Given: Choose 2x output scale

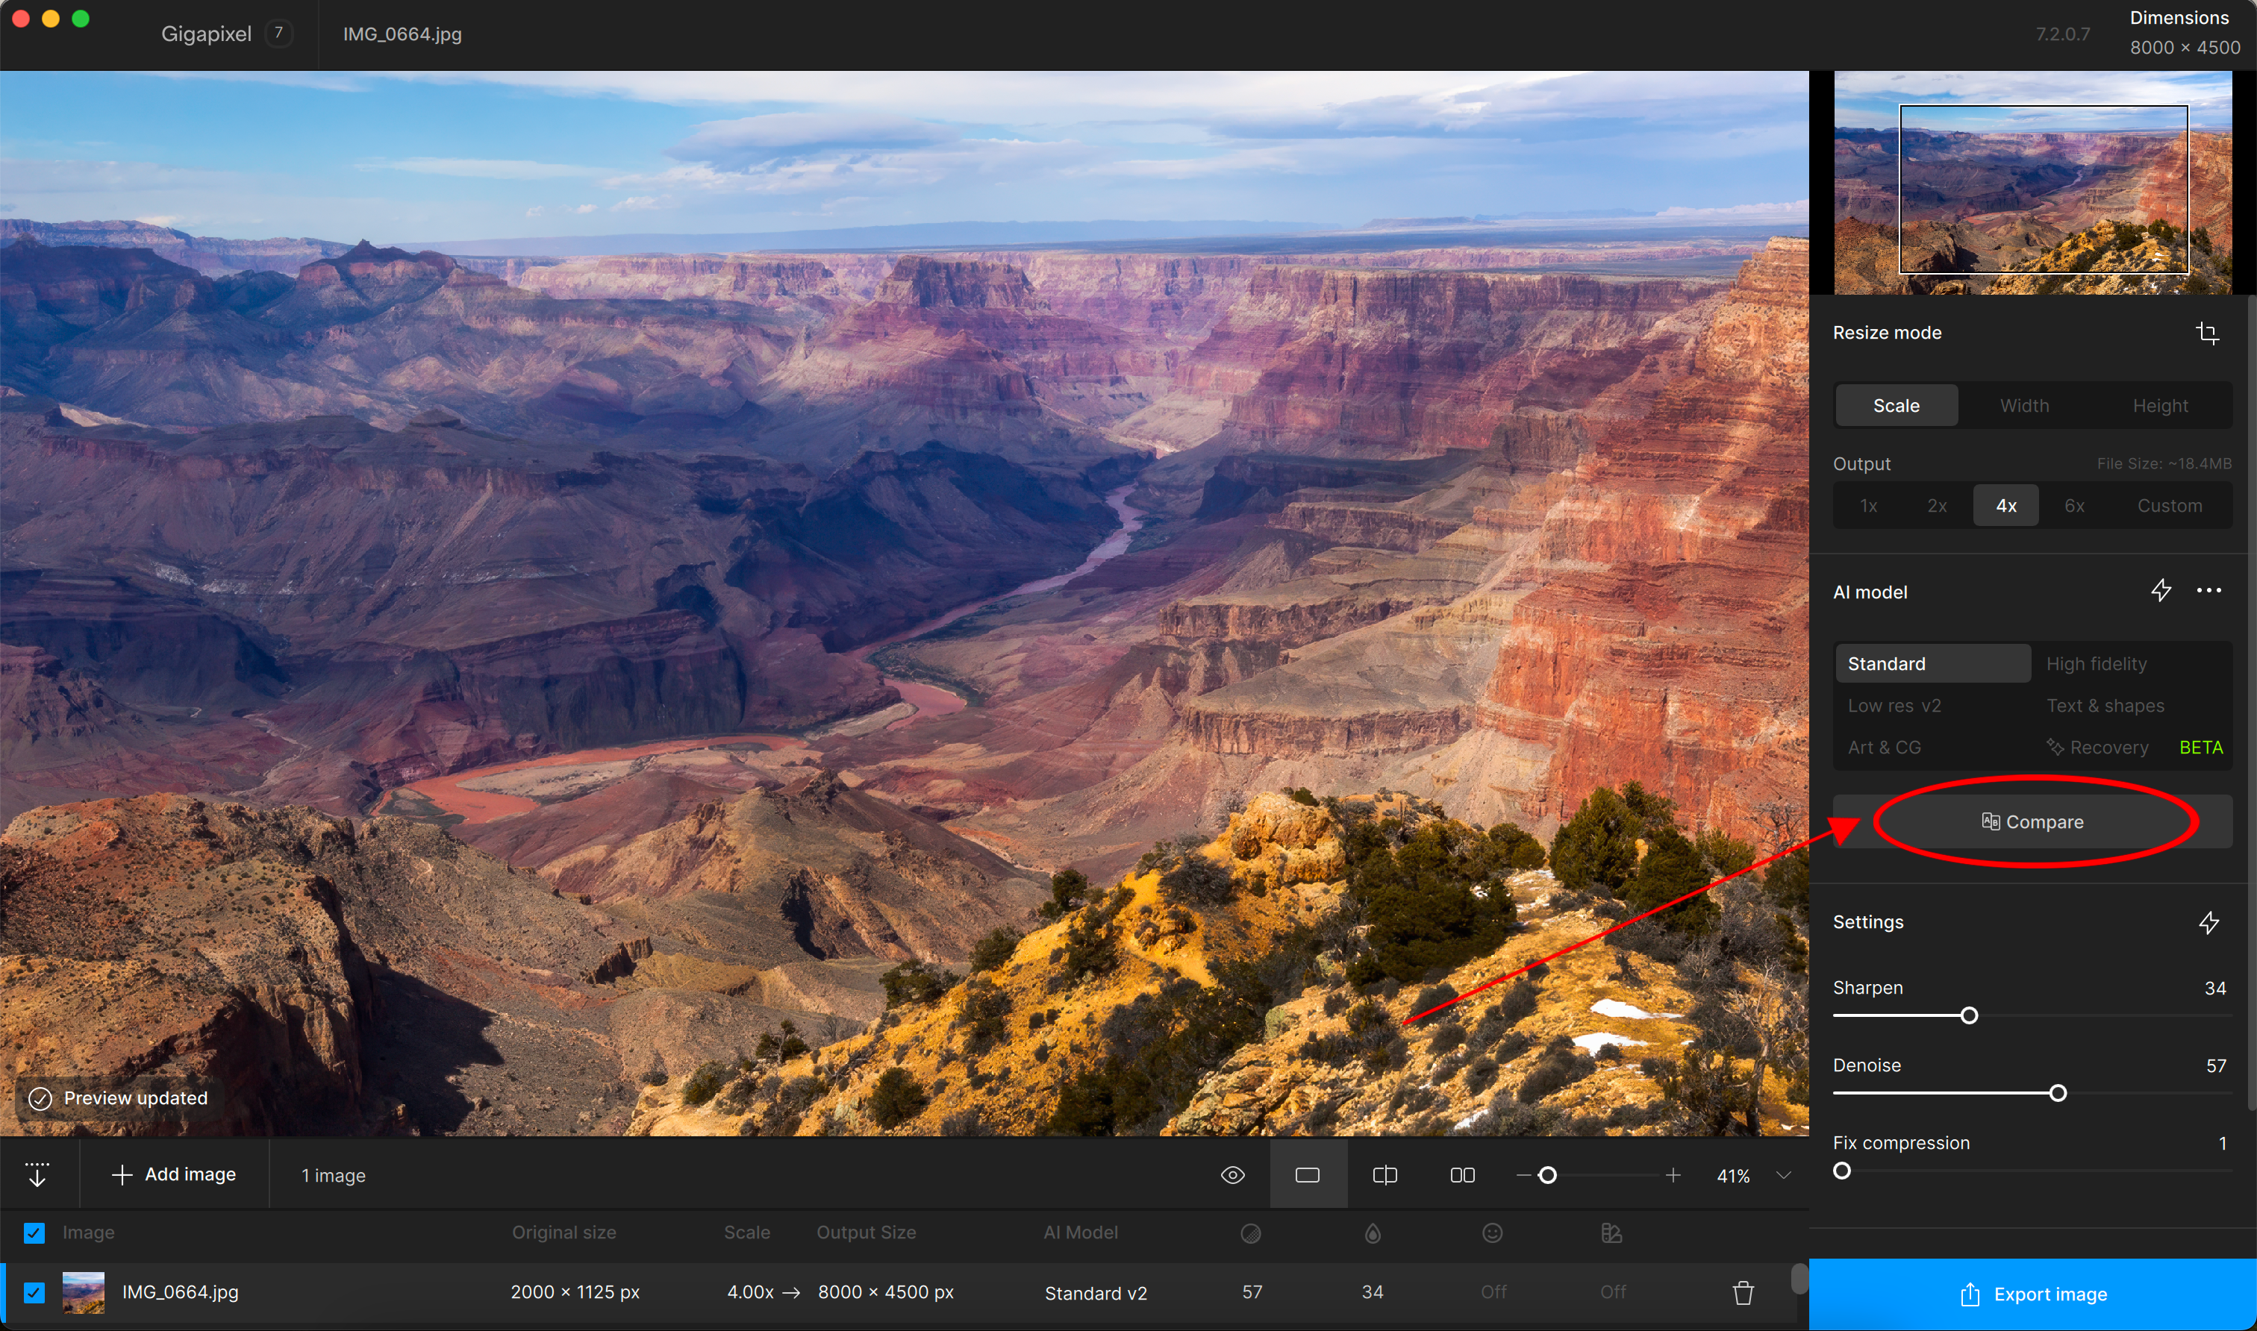Looking at the screenshot, I should point(1937,506).
